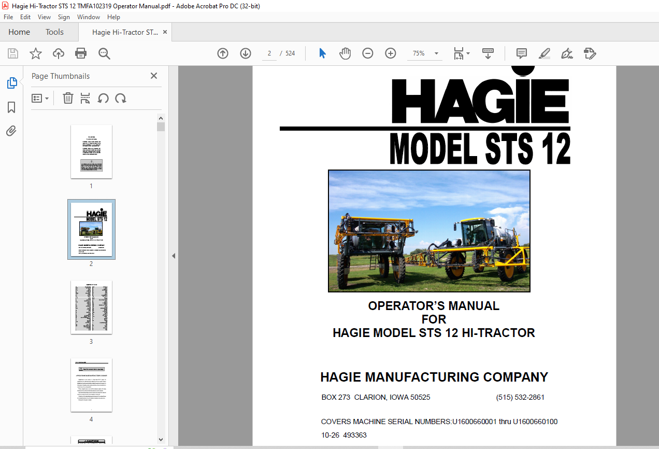Show the Attachments paperclip panel

point(11,131)
